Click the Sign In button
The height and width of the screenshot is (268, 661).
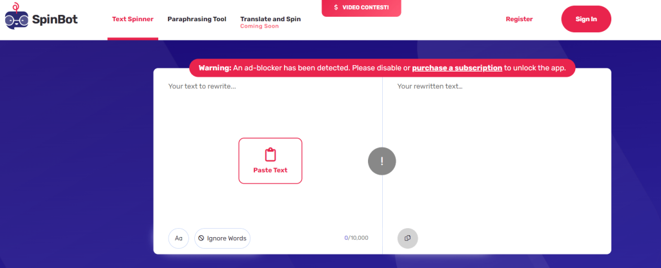(x=586, y=19)
